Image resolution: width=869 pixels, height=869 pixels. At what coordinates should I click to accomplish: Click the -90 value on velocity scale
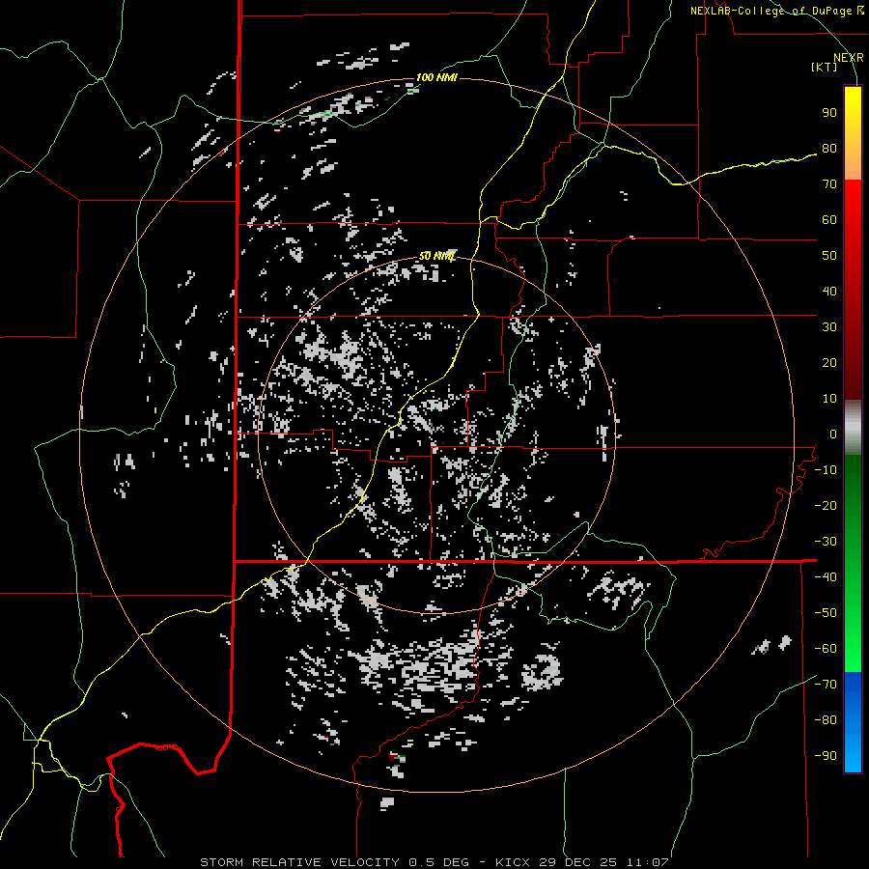click(826, 756)
